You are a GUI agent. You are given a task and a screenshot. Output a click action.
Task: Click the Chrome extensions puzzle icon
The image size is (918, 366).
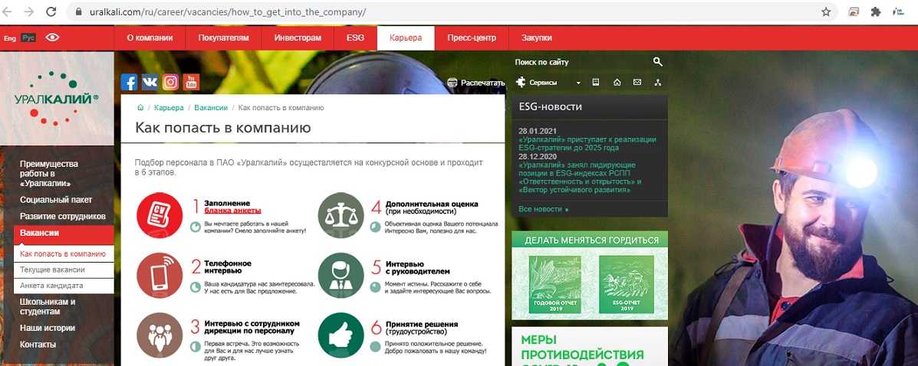pos(875,12)
